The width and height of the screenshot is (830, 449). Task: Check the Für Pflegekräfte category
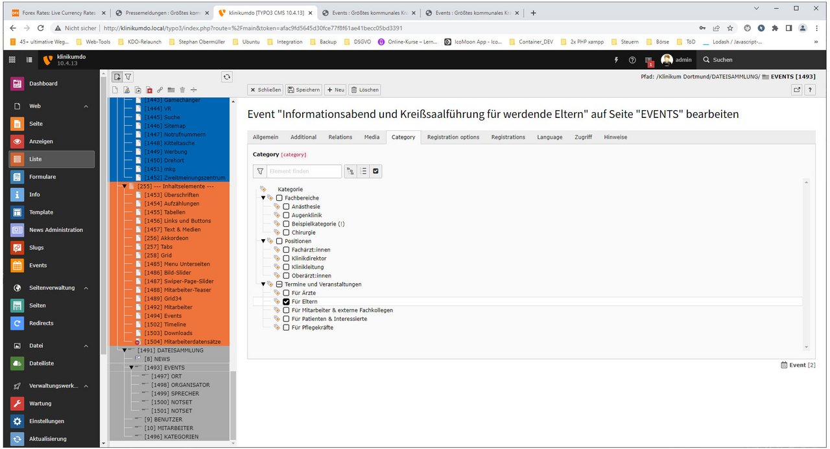pos(286,328)
